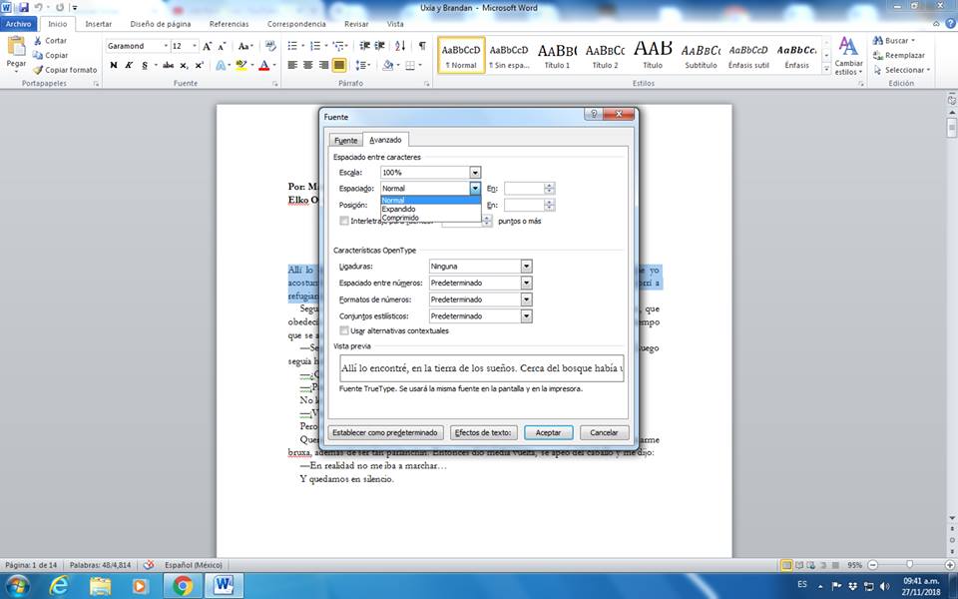This screenshot has height=599, width=958.
Task: Click the Cortar scissors icon
Action: click(37, 41)
